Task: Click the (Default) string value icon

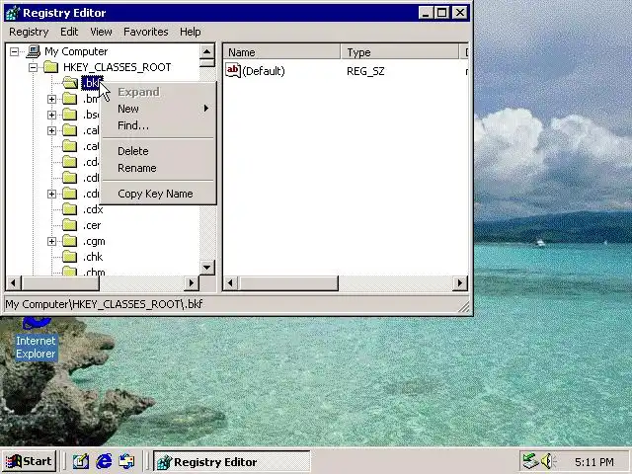Action: click(233, 71)
